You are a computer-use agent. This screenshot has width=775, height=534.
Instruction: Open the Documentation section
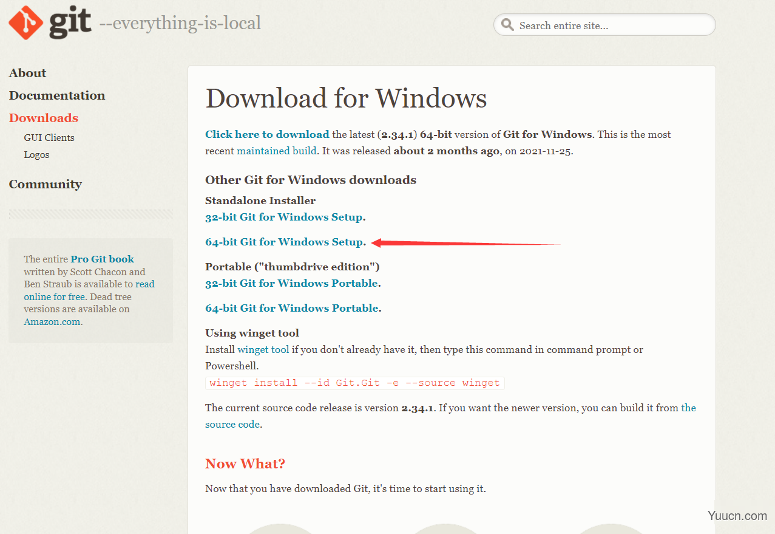tap(57, 95)
